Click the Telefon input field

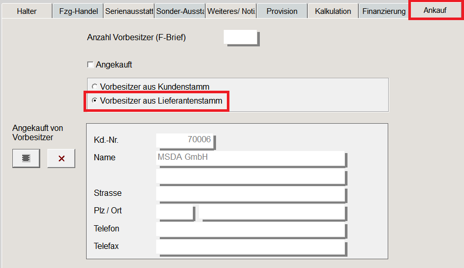pyautogui.click(x=250, y=229)
